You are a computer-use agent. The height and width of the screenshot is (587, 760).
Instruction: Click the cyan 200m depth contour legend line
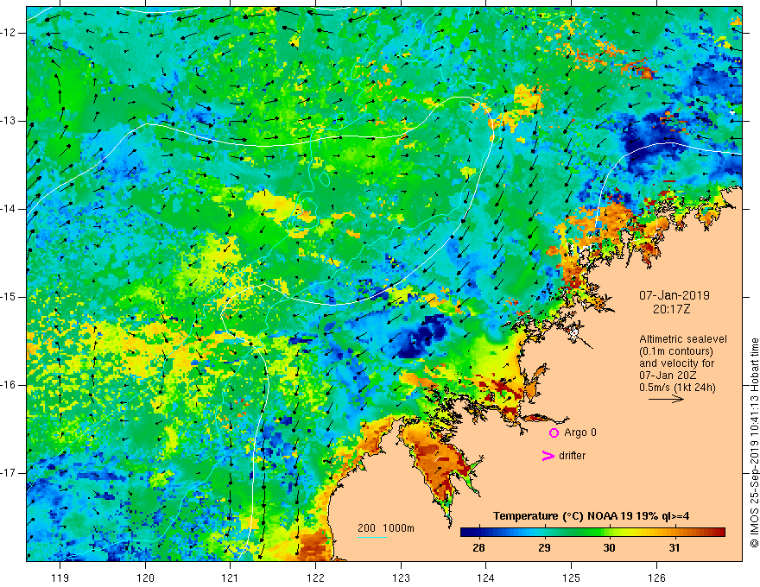click(372, 537)
